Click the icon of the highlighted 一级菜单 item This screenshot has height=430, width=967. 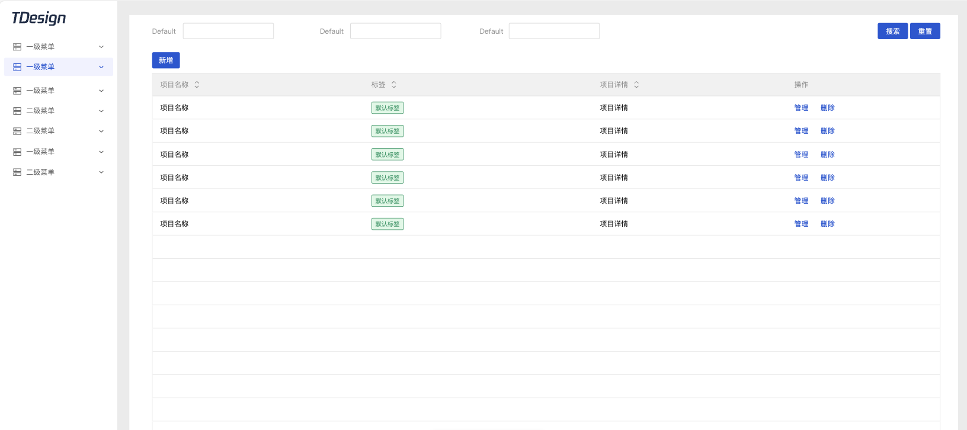[17, 67]
